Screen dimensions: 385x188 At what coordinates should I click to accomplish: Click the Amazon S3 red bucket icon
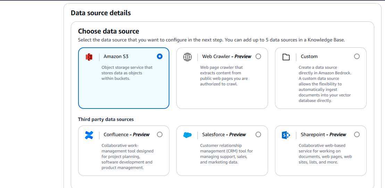click(x=89, y=57)
